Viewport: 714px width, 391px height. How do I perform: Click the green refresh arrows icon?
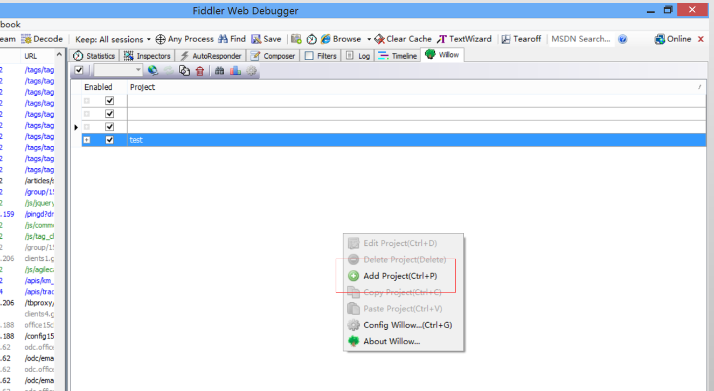tap(169, 70)
